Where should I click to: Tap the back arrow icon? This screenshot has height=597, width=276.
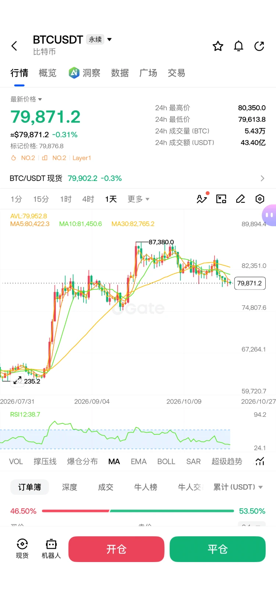[x=14, y=46]
